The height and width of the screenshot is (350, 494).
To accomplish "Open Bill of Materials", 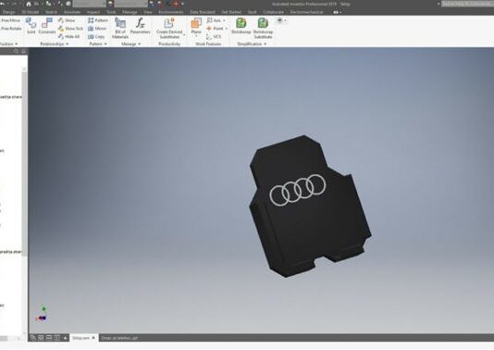I will click(x=120, y=28).
